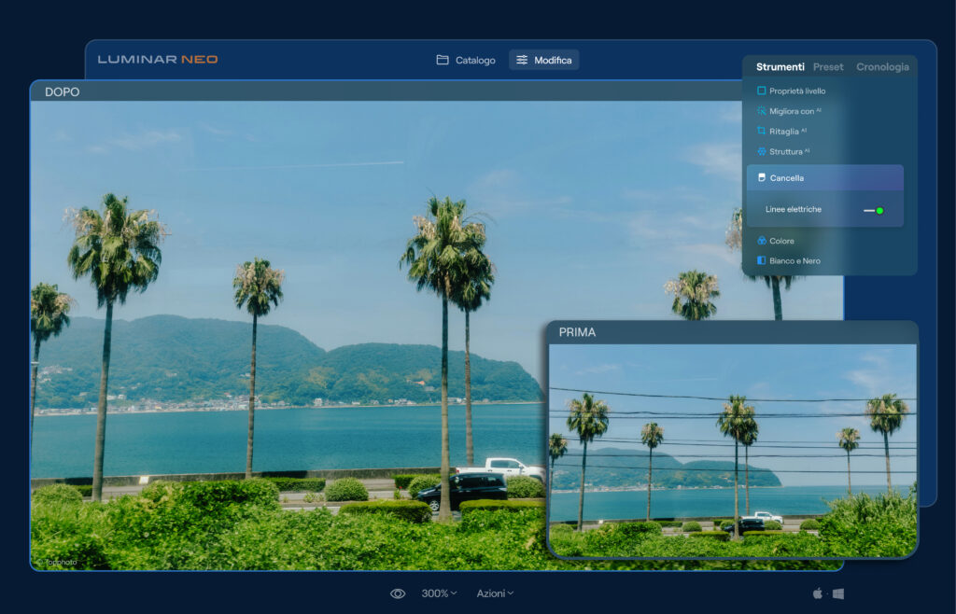Click the PRIMA before-image thumbnail
Viewport: 956px width, 614px height.
pyautogui.click(x=732, y=450)
